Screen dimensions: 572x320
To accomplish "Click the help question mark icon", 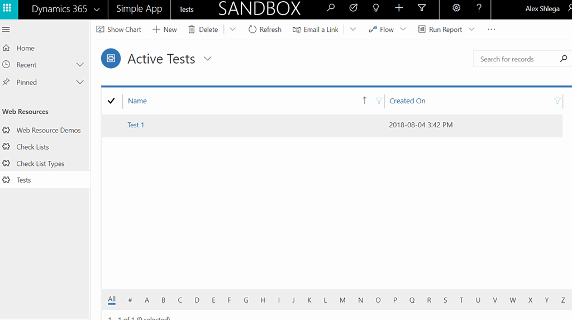I will 479,8.
